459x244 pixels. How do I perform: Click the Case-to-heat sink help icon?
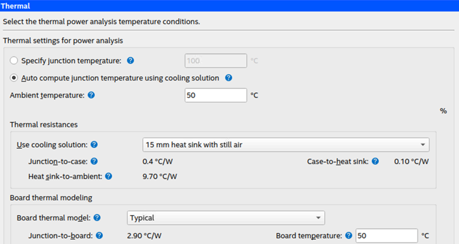[x=375, y=161]
